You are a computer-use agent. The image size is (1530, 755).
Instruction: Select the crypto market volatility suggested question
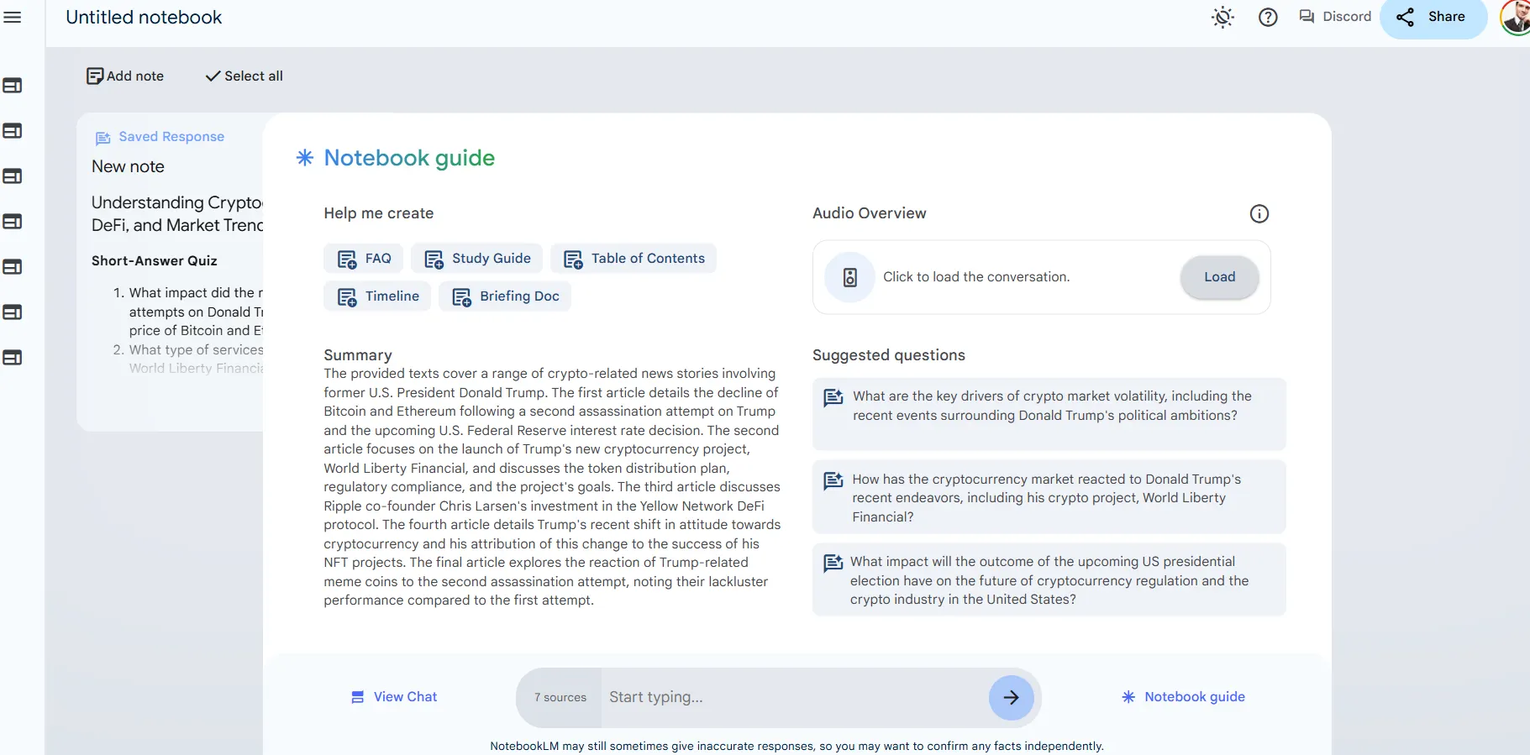point(1049,406)
